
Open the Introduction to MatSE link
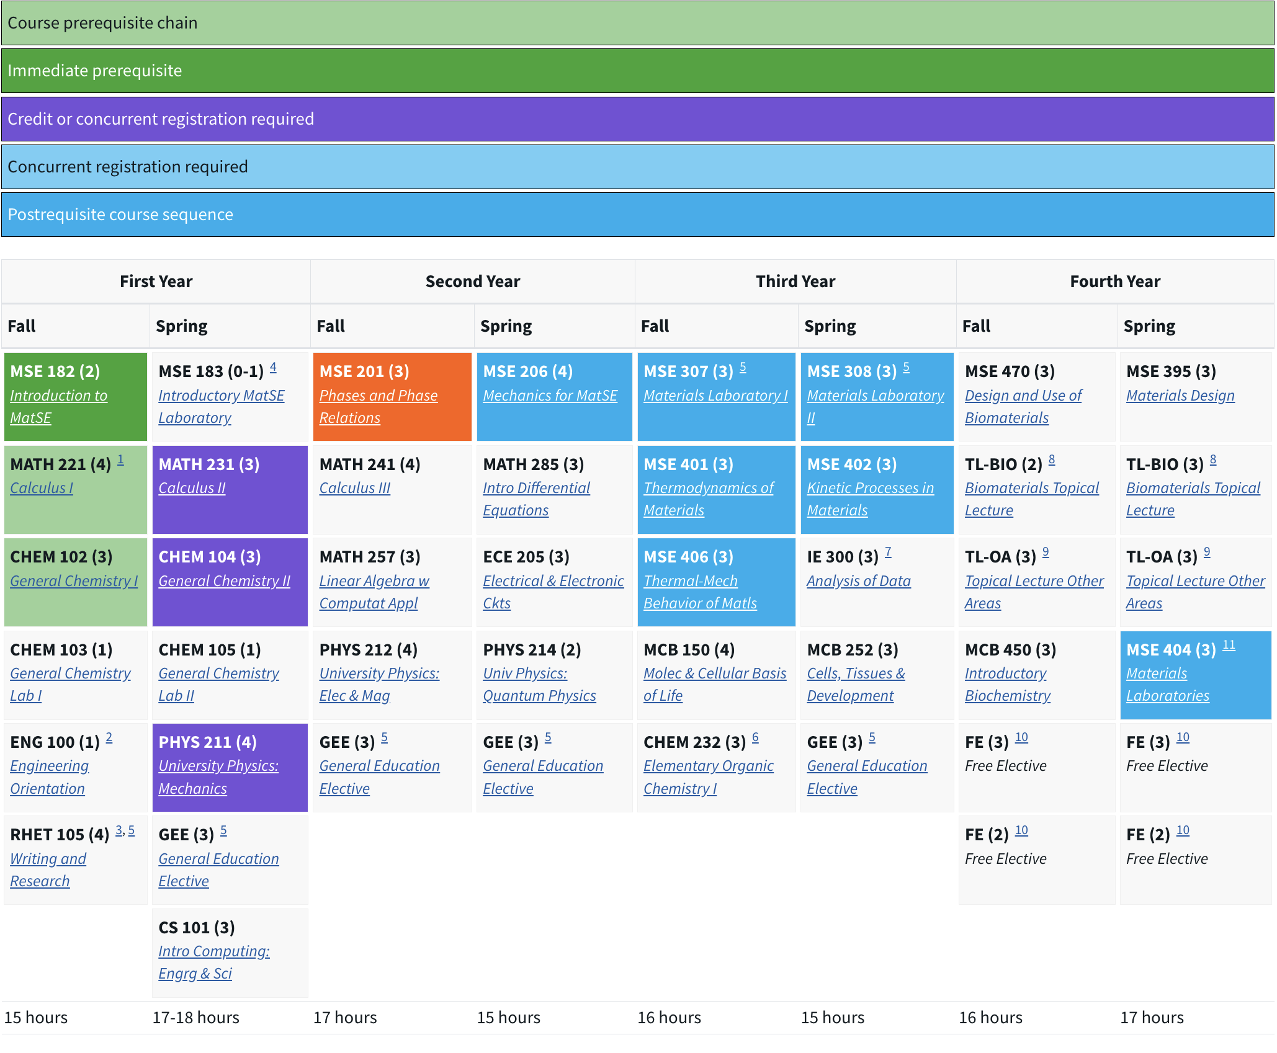[x=58, y=396]
